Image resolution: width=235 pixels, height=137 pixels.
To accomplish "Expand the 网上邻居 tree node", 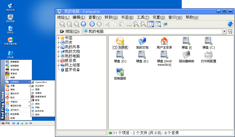I will 59,65.
